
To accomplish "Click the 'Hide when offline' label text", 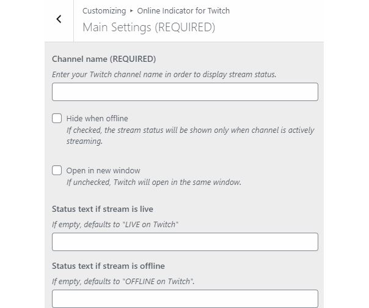I will coord(97,118).
